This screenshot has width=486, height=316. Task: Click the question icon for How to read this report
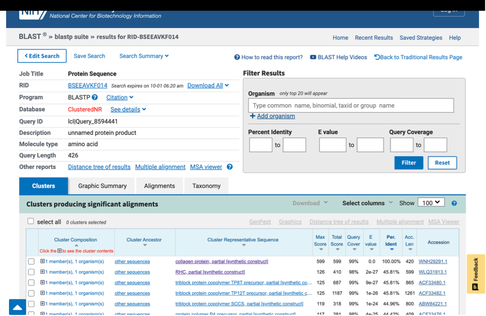[x=237, y=57]
